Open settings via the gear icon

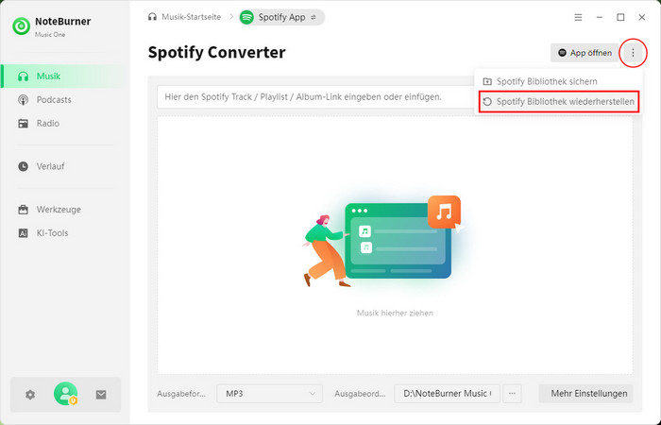pyautogui.click(x=30, y=395)
